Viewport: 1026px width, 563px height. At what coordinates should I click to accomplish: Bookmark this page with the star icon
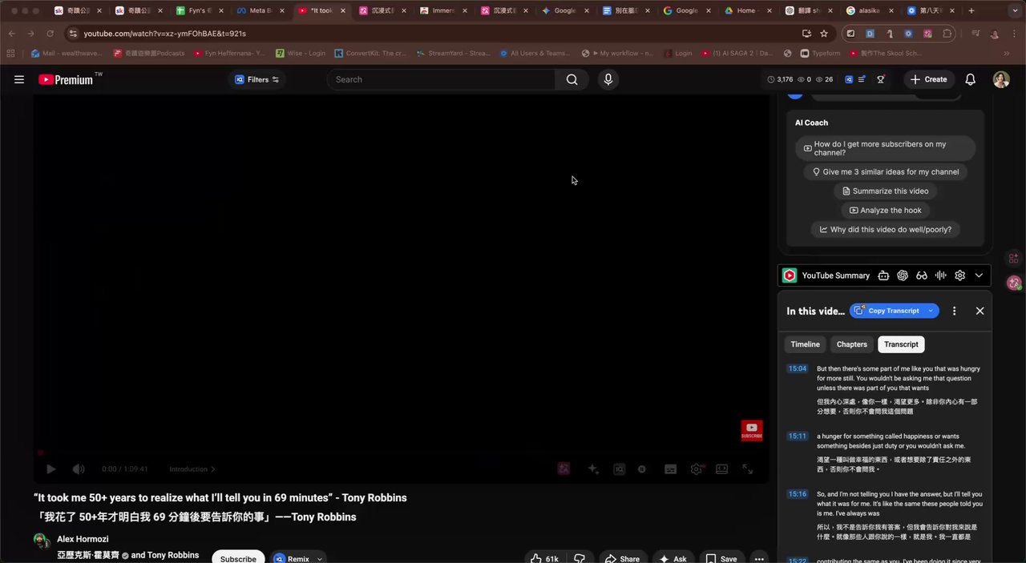tap(824, 34)
